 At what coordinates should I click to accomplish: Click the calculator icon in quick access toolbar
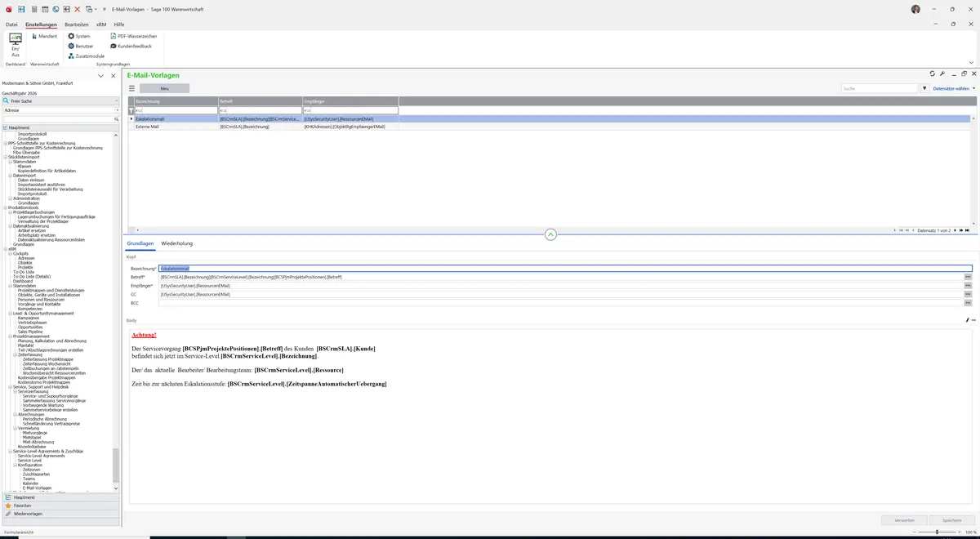coord(33,8)
